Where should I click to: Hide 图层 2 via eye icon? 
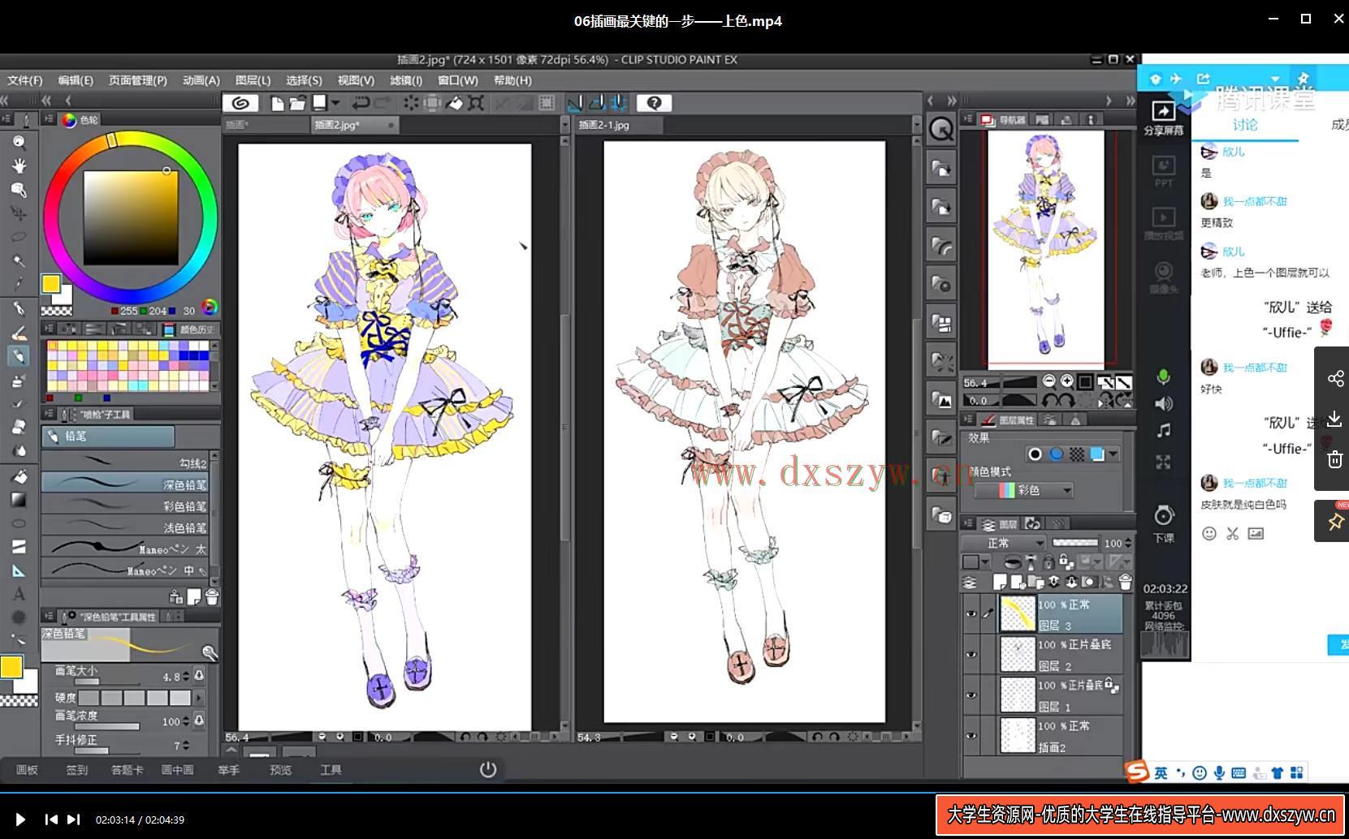coord(971,655)
